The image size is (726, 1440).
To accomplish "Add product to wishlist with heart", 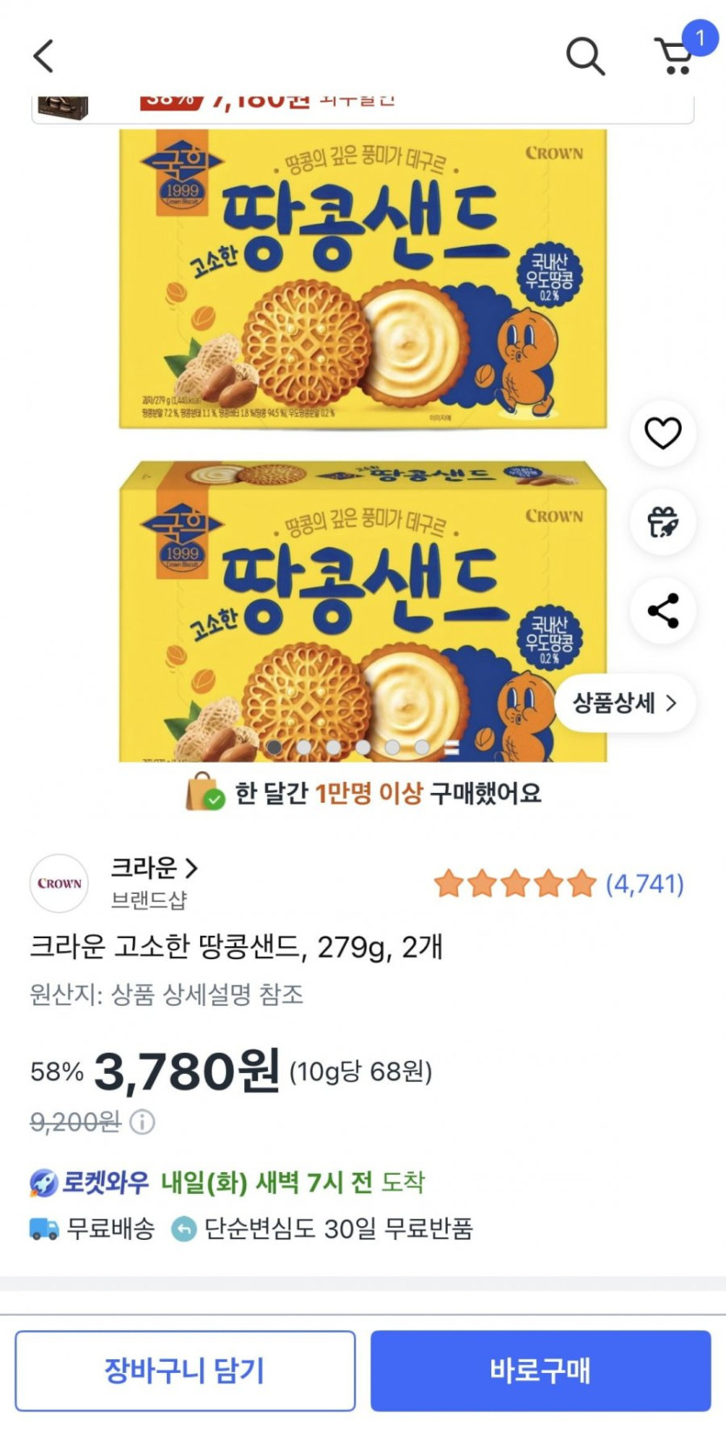I will click(663, 433).
